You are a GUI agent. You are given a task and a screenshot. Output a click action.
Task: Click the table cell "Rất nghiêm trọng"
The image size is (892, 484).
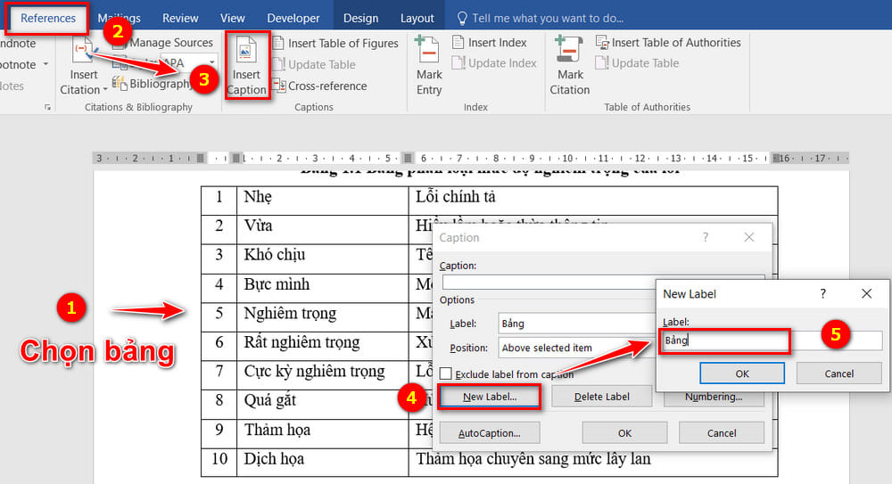323,347
